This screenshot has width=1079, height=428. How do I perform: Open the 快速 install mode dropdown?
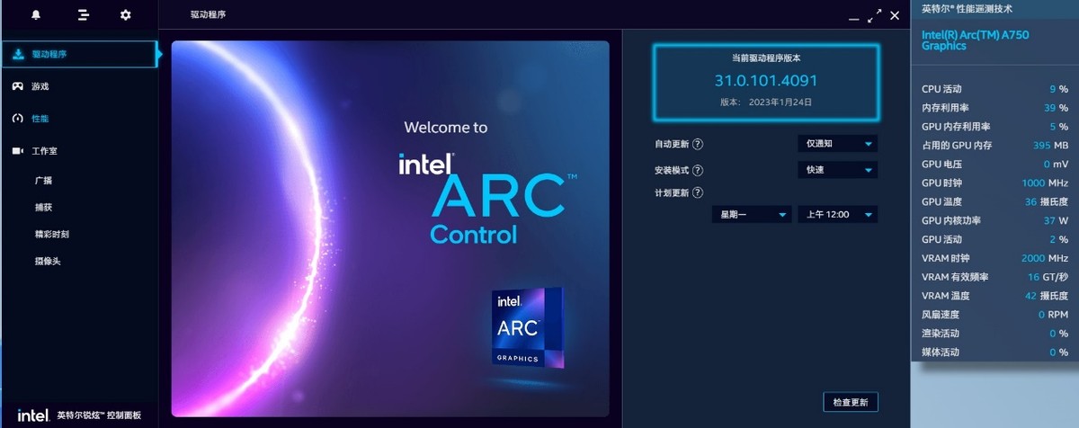pyautogui.click(x=837, y=170)
